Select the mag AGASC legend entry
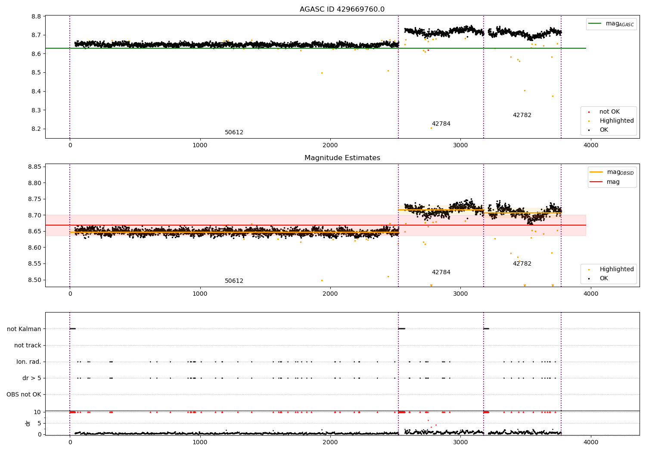The image size is (646, 452). pos(611,24)
